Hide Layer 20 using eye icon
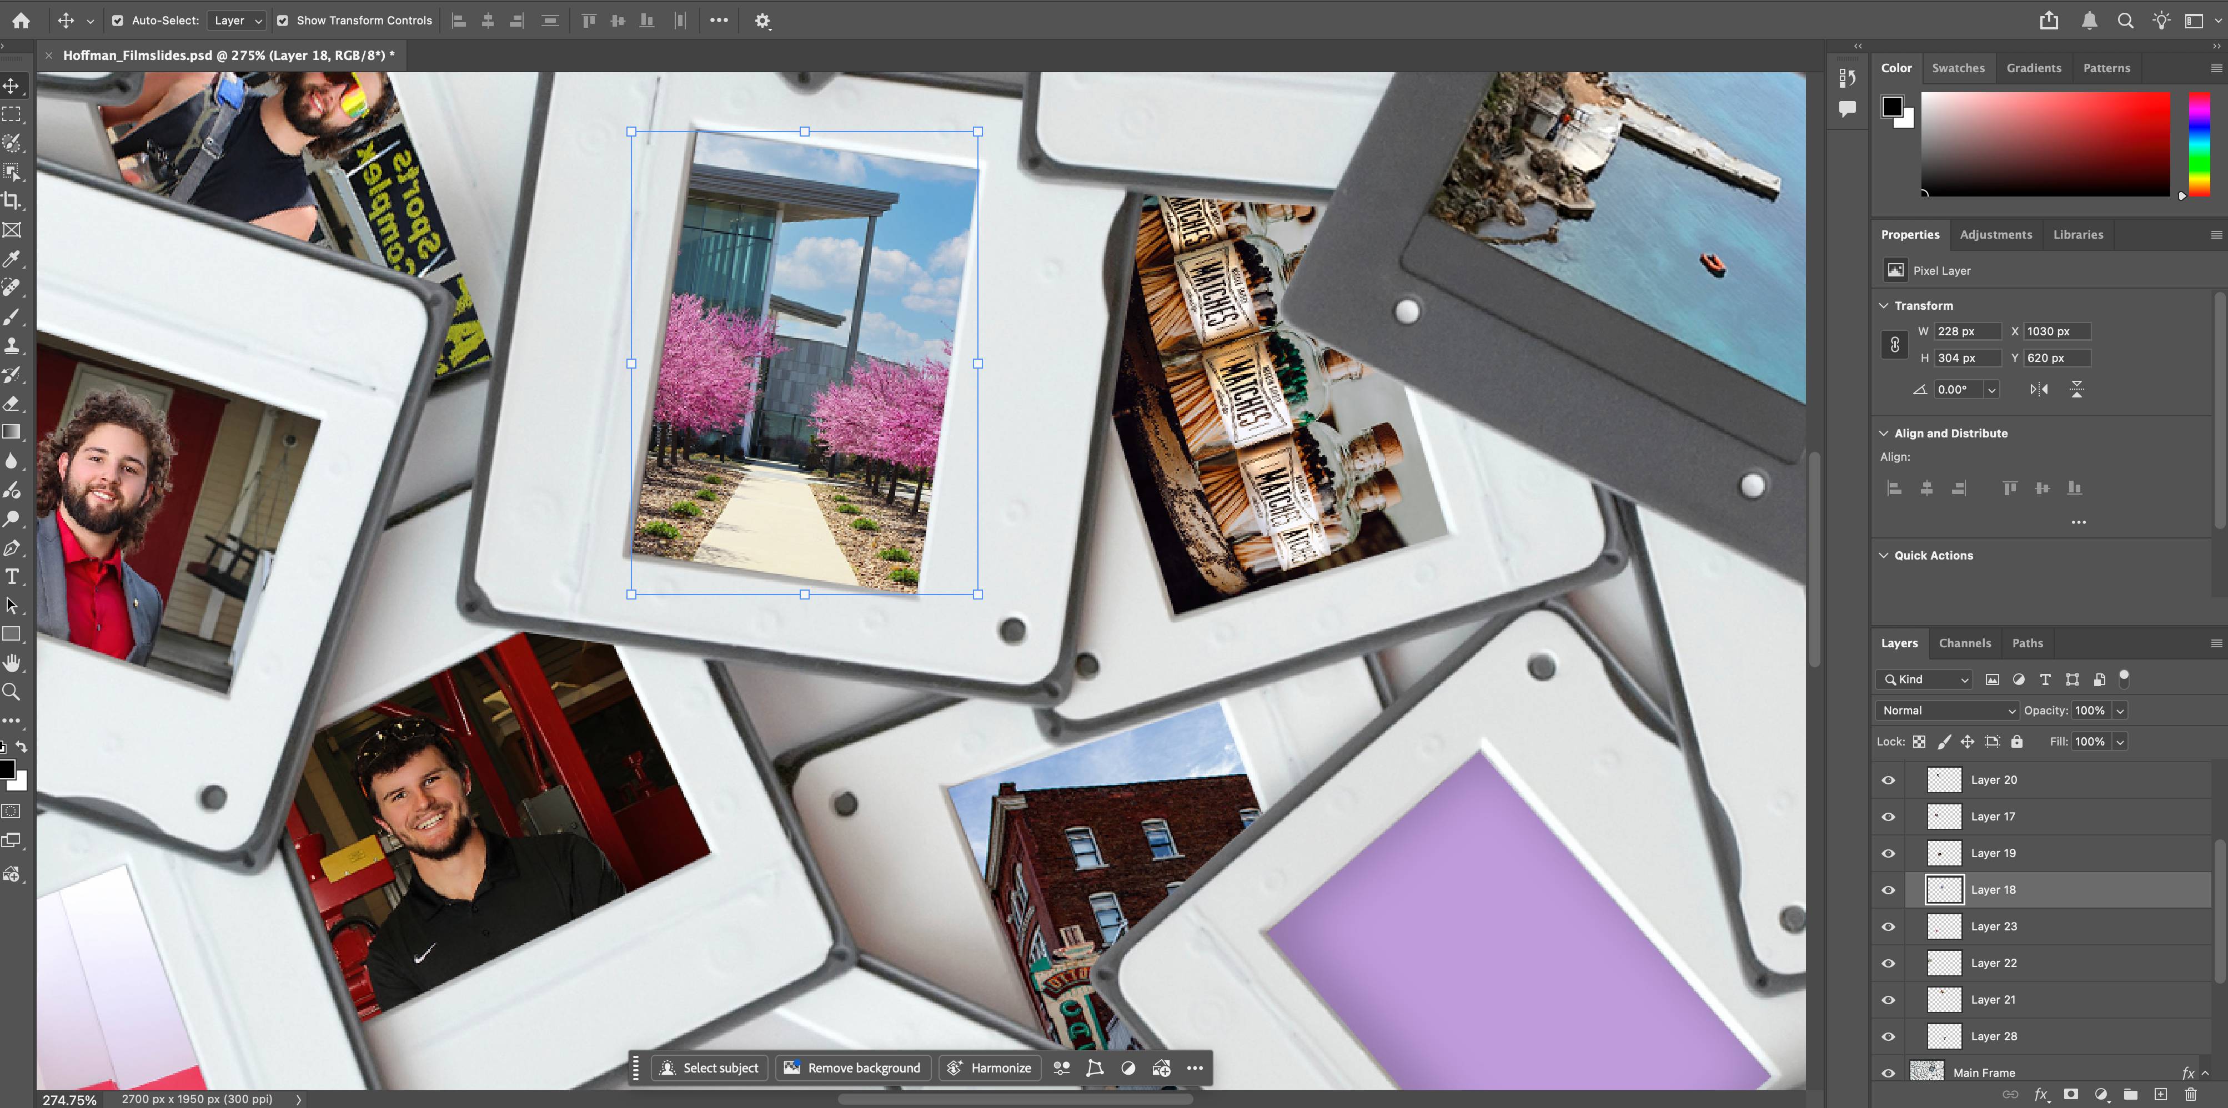Viewport: 2228px width, 1108px height. pyautogui.click(x=1888, y=779)
